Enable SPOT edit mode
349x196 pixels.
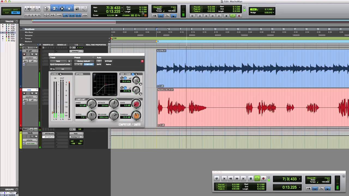pyautogui.click(x=16, y=10)
